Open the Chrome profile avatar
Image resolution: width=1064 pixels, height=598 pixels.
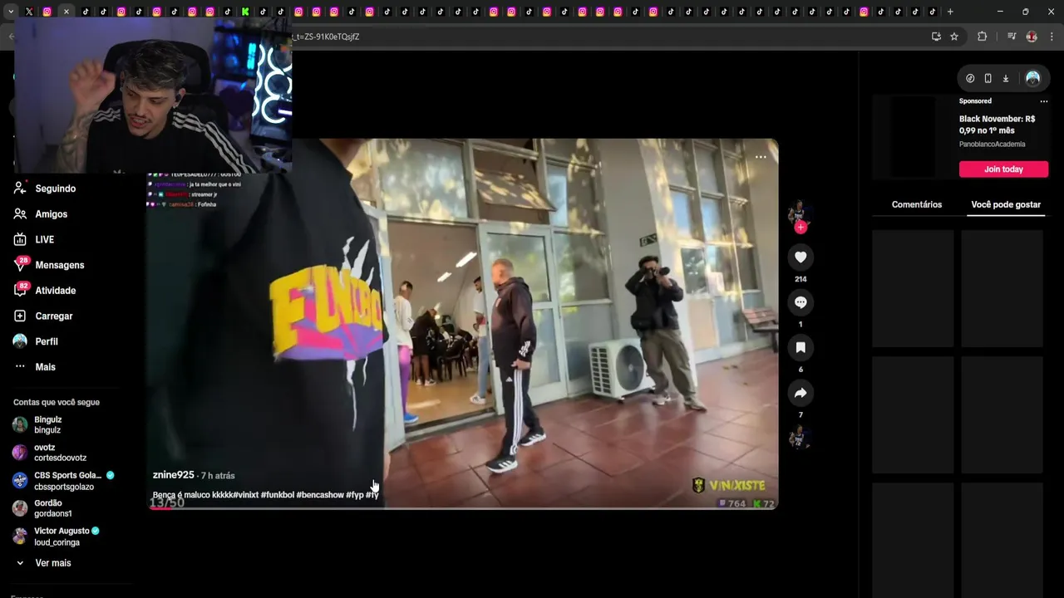tap(1032, 37)
